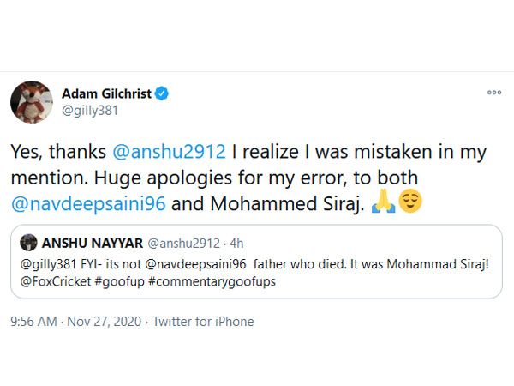Click the @anshu2912 mention in the main tweet
Image resolution: width=514 pixels, height=386 pixels.
click(x=167, y=152)
